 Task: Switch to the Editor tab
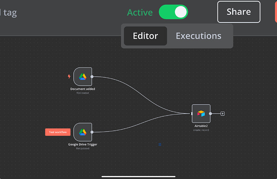tap(145, 36)
